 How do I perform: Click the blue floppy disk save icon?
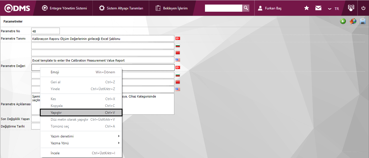(x=363, y=21)
